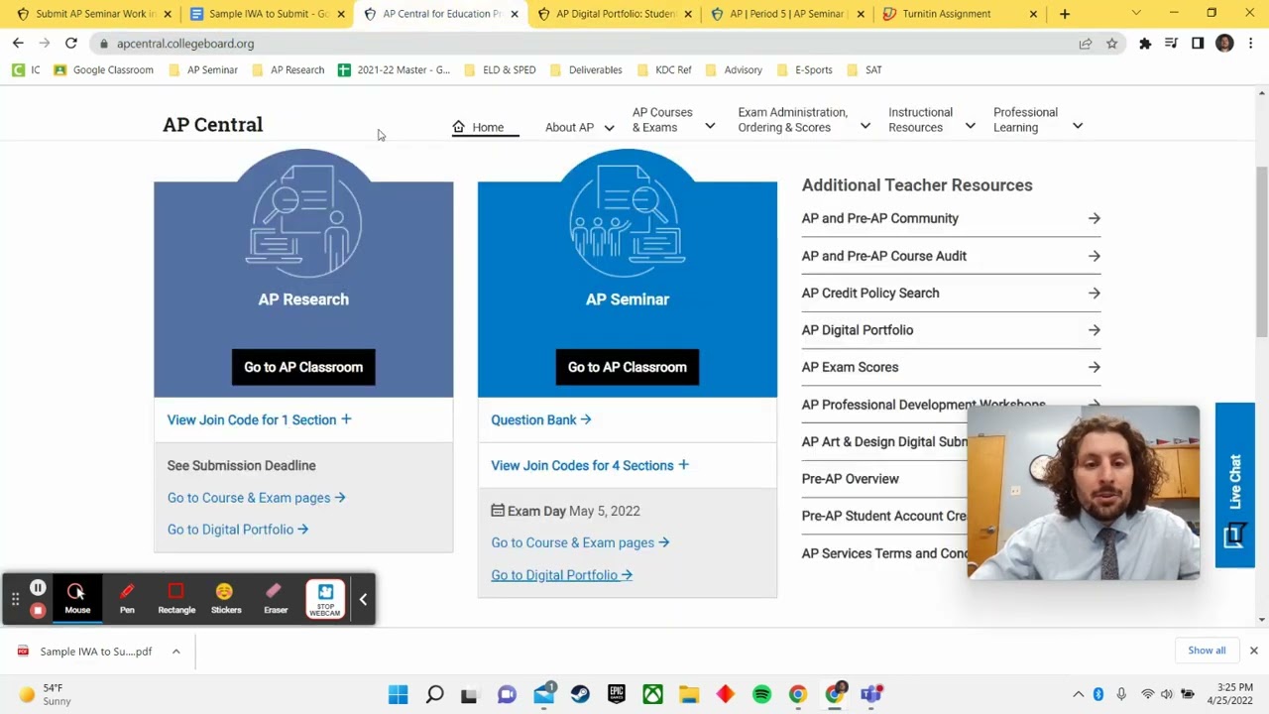Open Windows taskbar search
Image resolution: width=1269 pixels, height=714 pixels.
[434, 694]
